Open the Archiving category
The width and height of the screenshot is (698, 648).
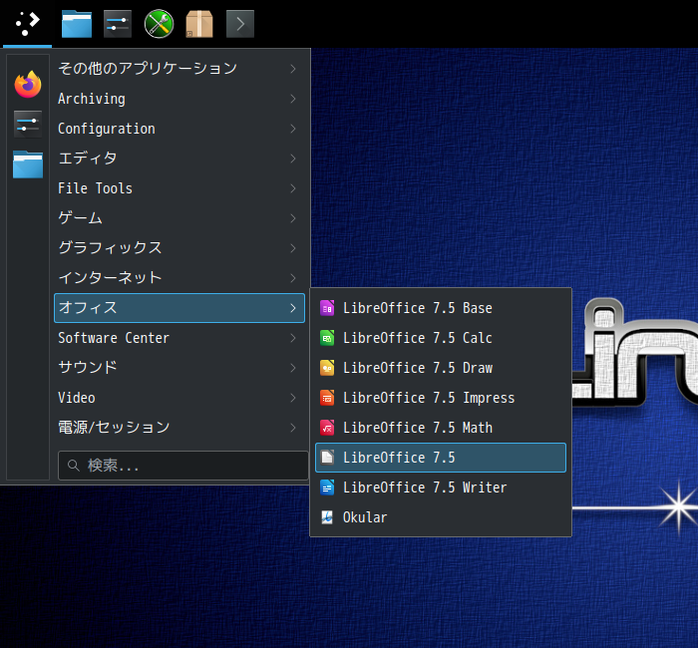(178, 99)
